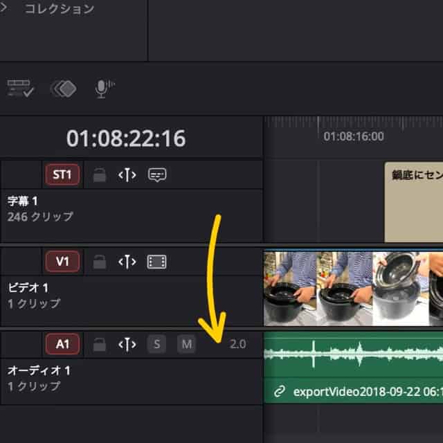Open the timeline view options icon
Image resolution: width=443 pixels, height=443 pixels.
tap(20, 89)
